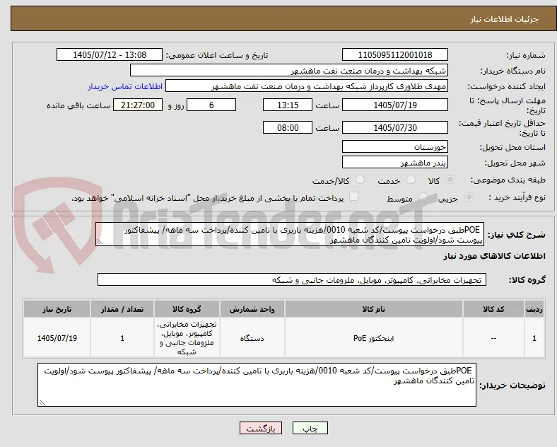Click the چاپ (print) button
This screenshot has height=447, width=557.
(x=310, y=429)
